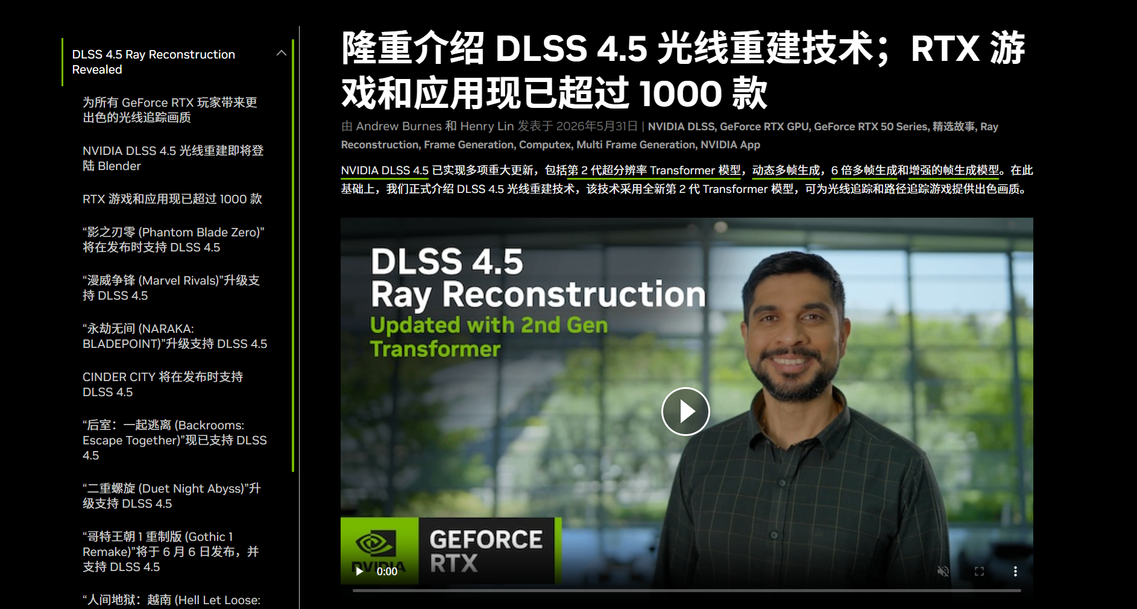Image resolution: width=1137 pixels, height=609 pixels.
Task: Collapse the DLSS 4.5 Ray Reconstruction section chevron
Action: [281, 53]
